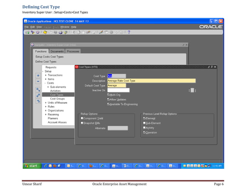Click the Expand (plus) button in Navigator
The height and width of the screenshot is (190, 246).
(38, 76)
